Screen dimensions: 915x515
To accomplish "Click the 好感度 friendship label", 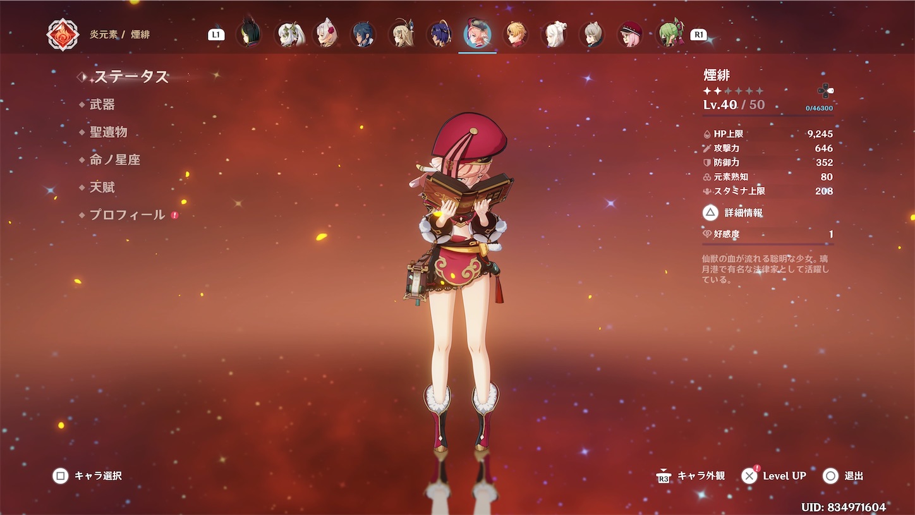I will point(727,234).
